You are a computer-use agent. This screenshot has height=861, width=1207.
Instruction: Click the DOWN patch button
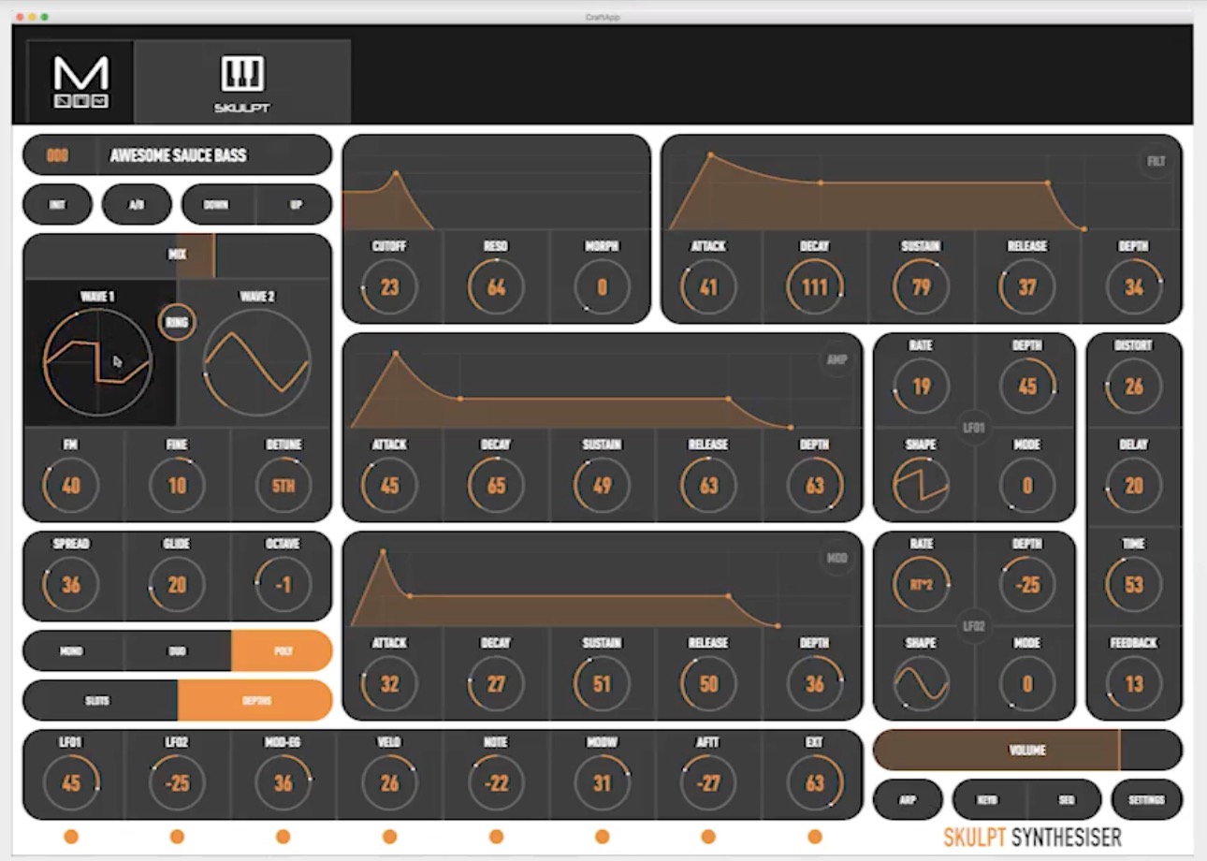pos(216,204)
